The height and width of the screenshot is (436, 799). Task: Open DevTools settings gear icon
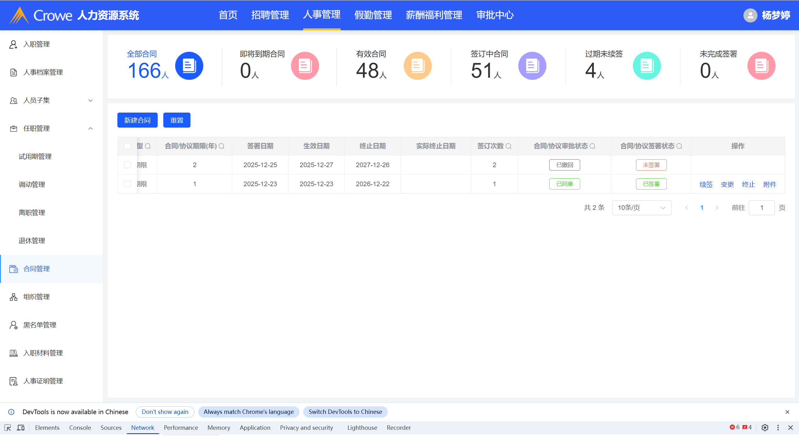pos(765,428)
